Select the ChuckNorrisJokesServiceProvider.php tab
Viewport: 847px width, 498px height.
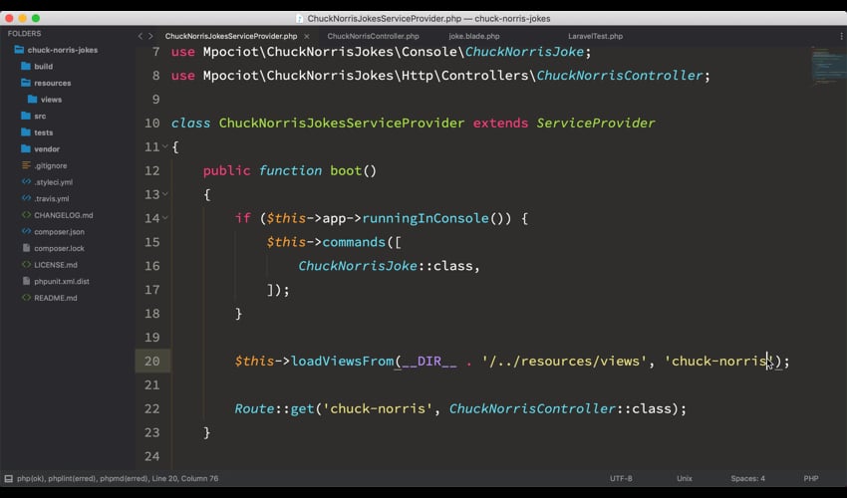[x=231, y=36]
